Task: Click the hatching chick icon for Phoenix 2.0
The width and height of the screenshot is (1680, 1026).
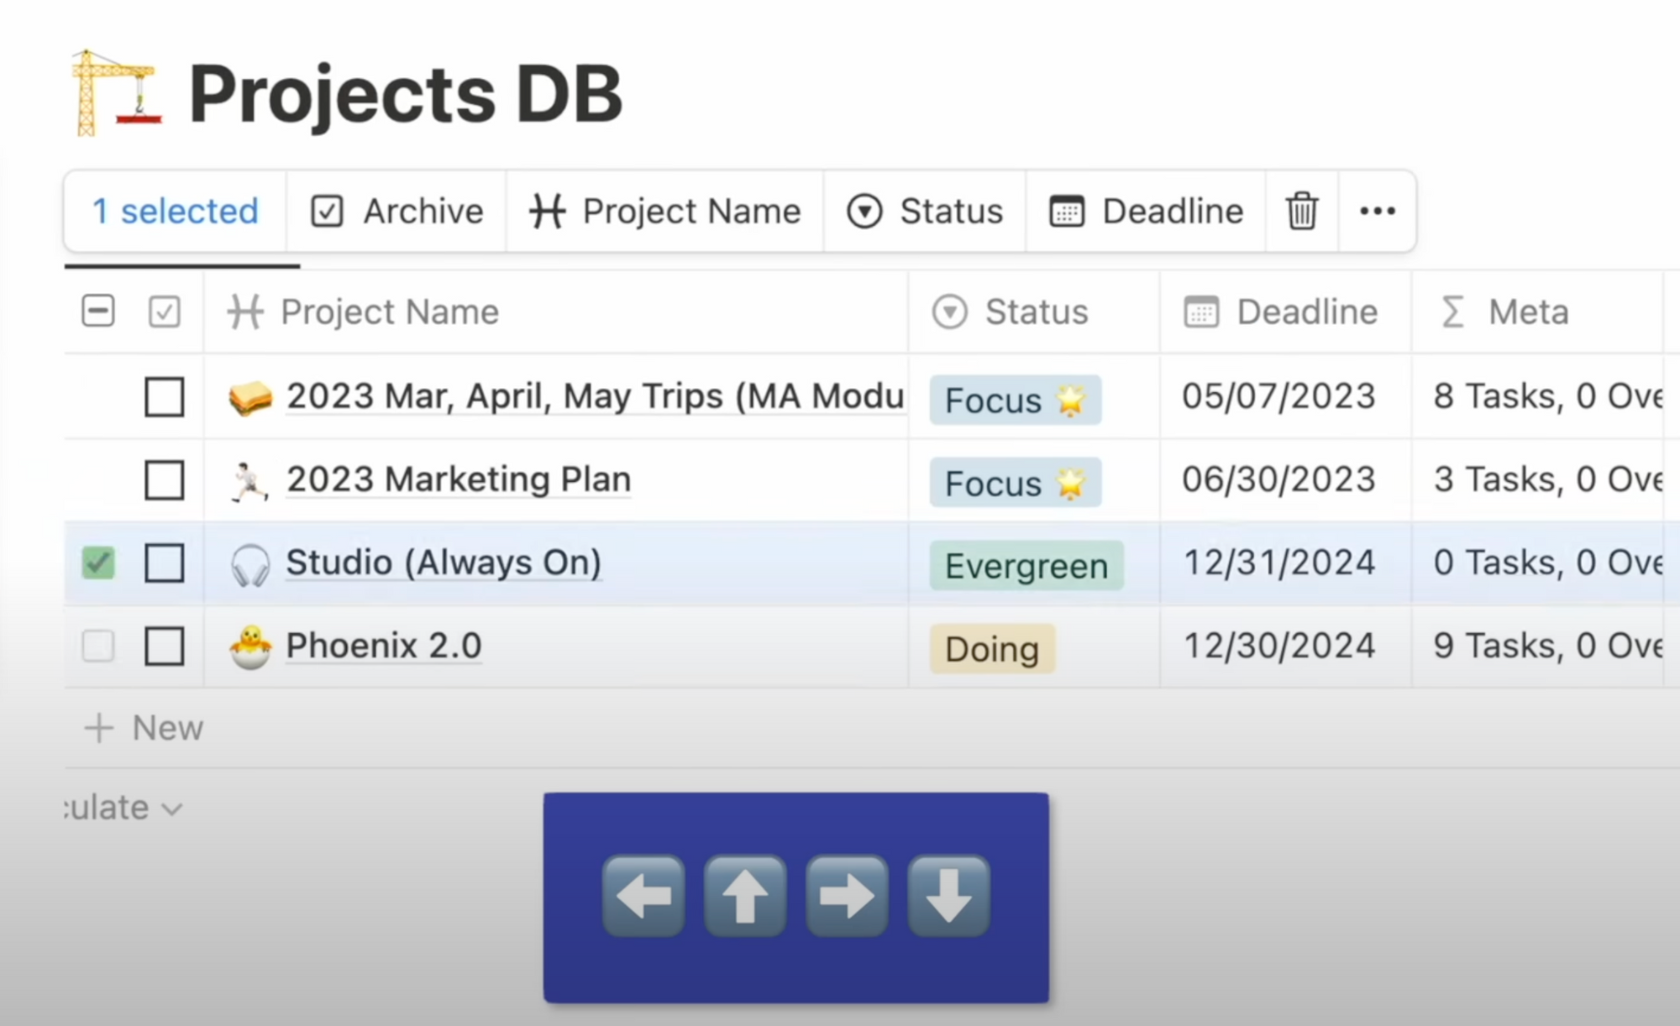Action: [250, 647]
